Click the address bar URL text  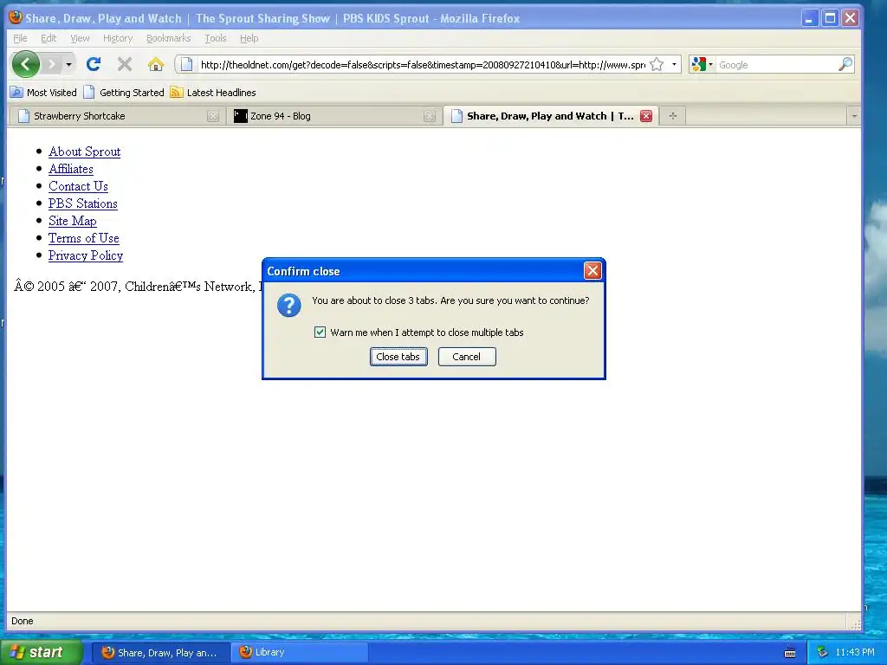(423, 64)
